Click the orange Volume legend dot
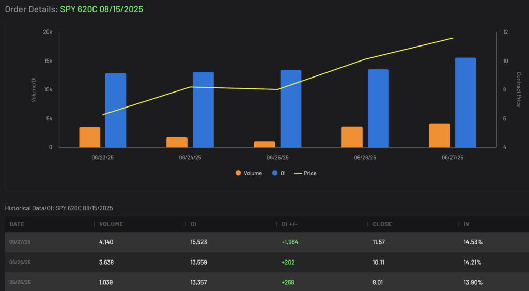The width and height of the screenshot is (529, 291). pos(238,173)
